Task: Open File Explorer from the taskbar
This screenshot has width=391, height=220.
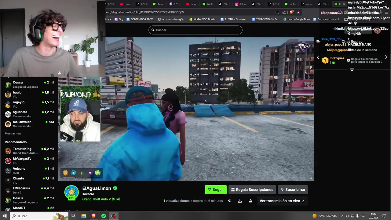Action: pyautogui.click(x=83, y=216)
